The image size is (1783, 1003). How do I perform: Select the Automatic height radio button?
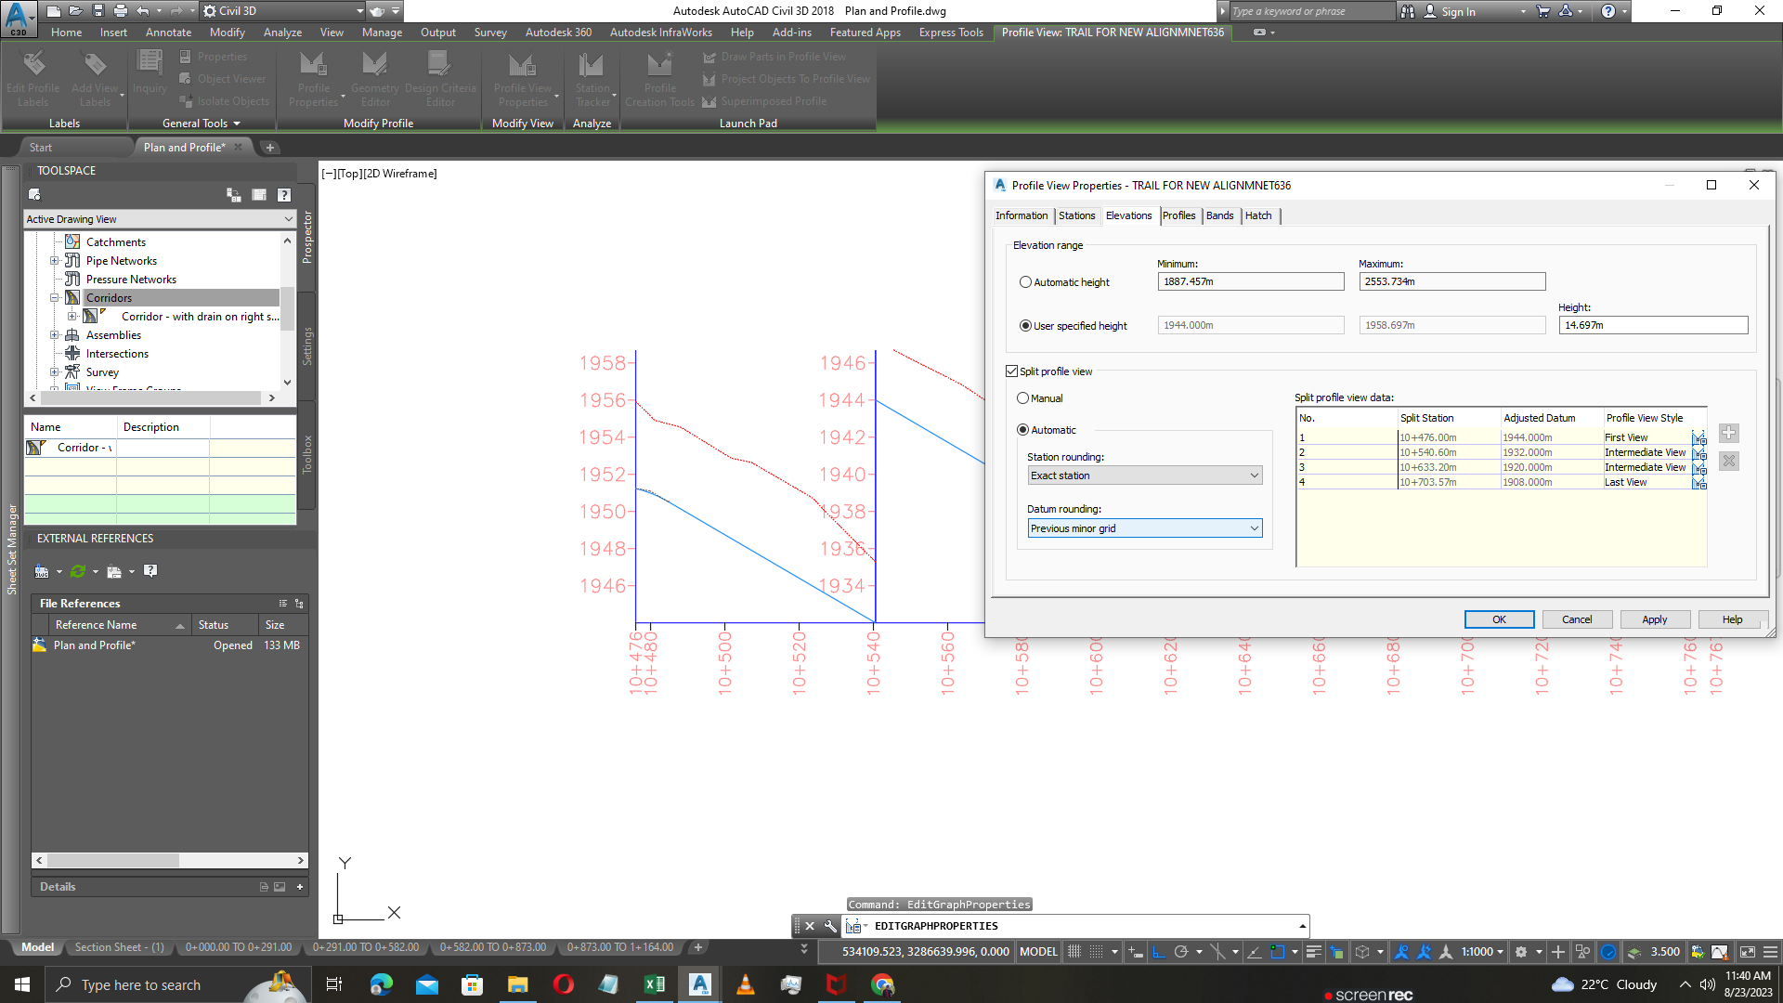pos(1025,281)
